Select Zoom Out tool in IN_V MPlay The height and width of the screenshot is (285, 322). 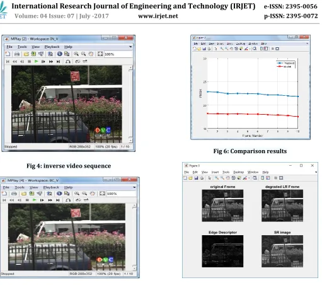click(83, 54)
